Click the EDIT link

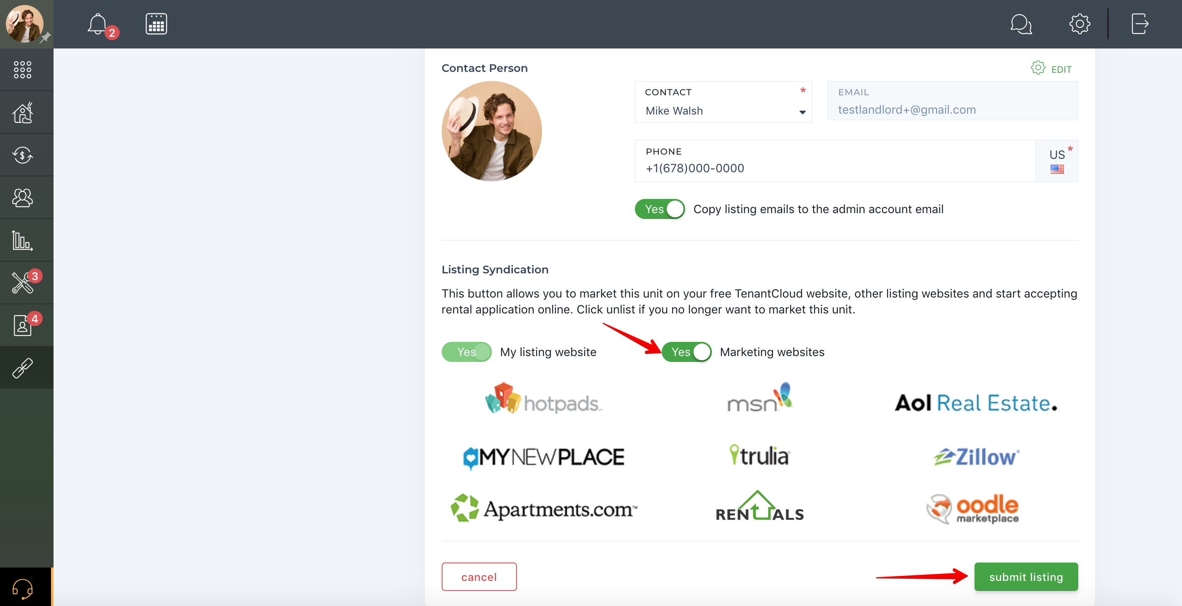1061,70
